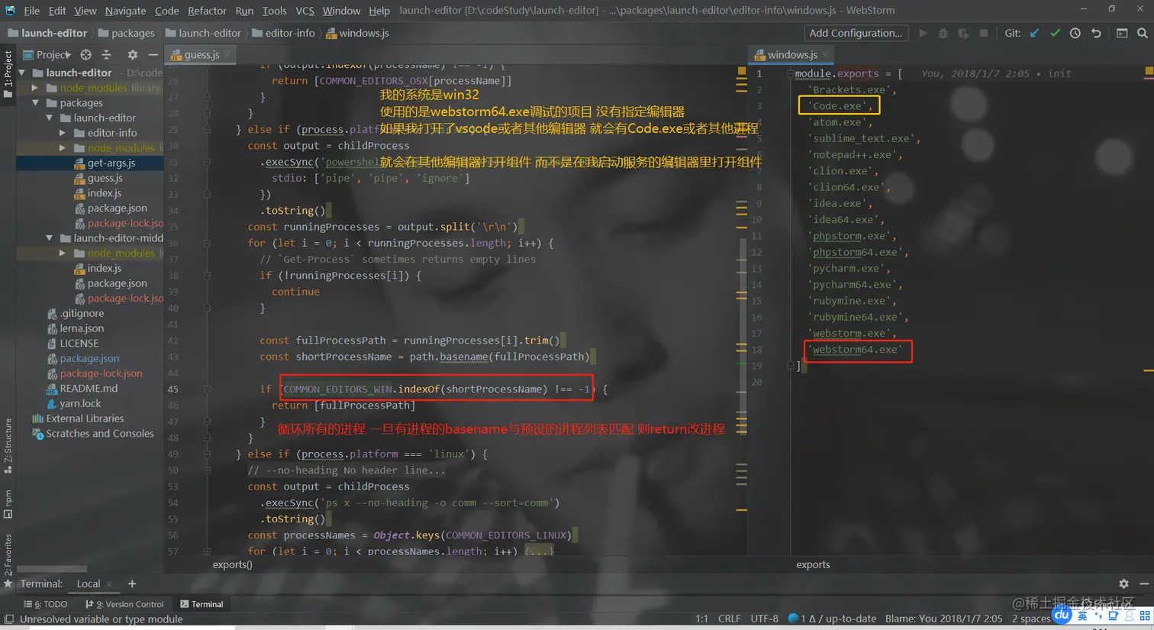Select README.md in project tree
The width and height of the screenshot is (1154, 630).
click(x=89, y=389)
